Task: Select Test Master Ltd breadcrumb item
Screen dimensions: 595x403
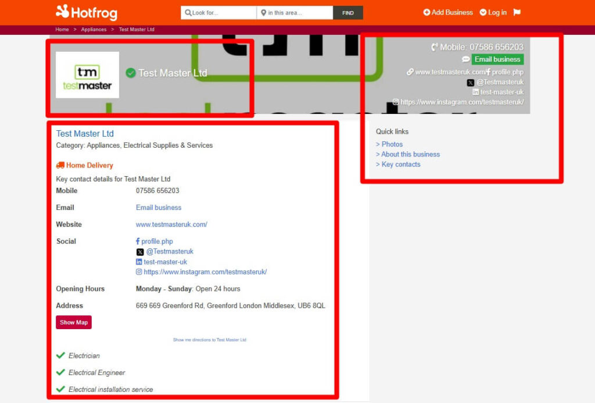Action: click(137, 29)
